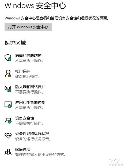Select 设备安全性 entry

pyautogui.click(x=25, y=118)
